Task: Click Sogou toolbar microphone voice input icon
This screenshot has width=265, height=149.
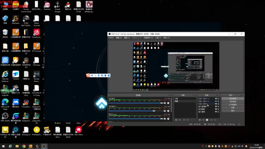Action: click(x=99, y=75)
